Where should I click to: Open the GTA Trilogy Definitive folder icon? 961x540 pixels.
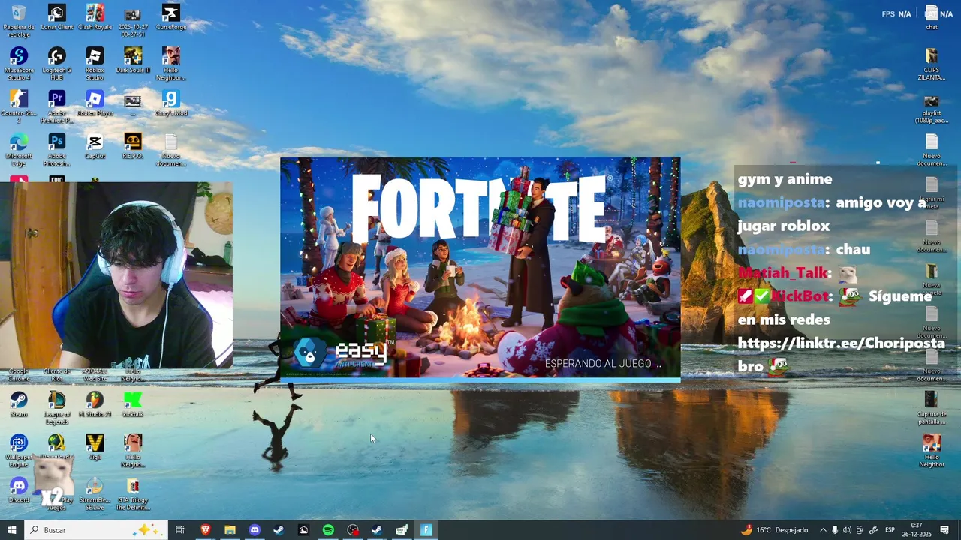(x=133, y=493)
